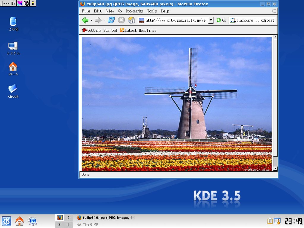Click the Klipper clipboard icon in the tray
304x228 pixels.
point(270,221)
